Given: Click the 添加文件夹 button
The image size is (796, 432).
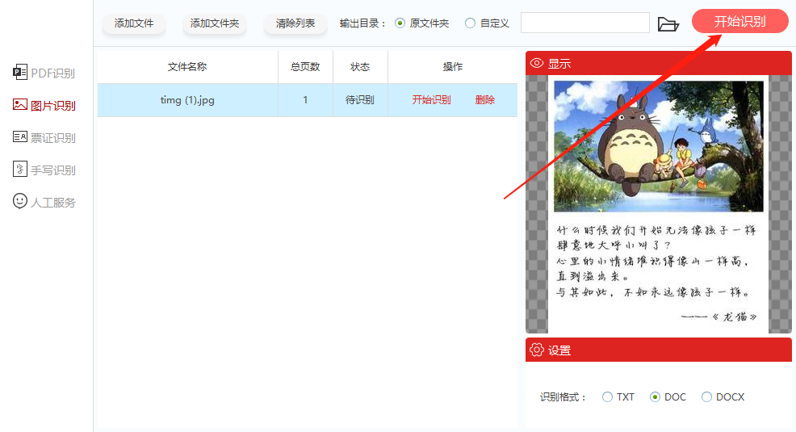Looking at the screenshot, I should tap(215, 23).
